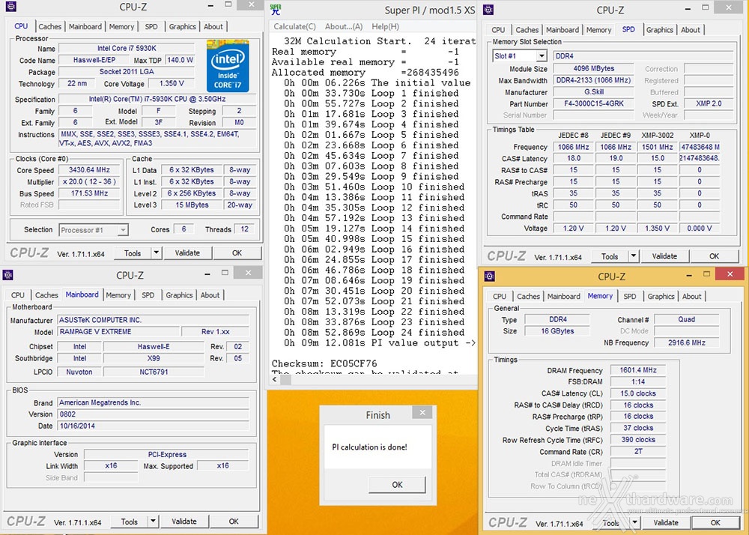The height and width of the screenshot is (535, 749).
Task: Click CAS# Latency 15.0 clocks value
Action: [x=638, y=393]
